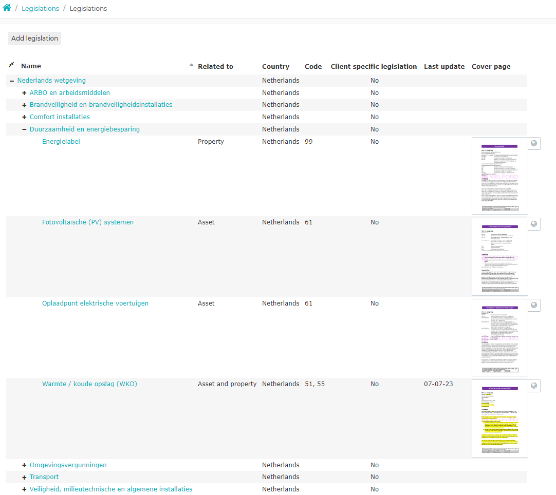Viewport: 556px width, 495px height.
Task: Sort by Name using the ascending arrow
Action: 192,65
